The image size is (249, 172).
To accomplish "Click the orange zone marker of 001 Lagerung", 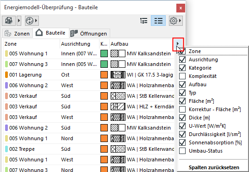I will 6,75.
